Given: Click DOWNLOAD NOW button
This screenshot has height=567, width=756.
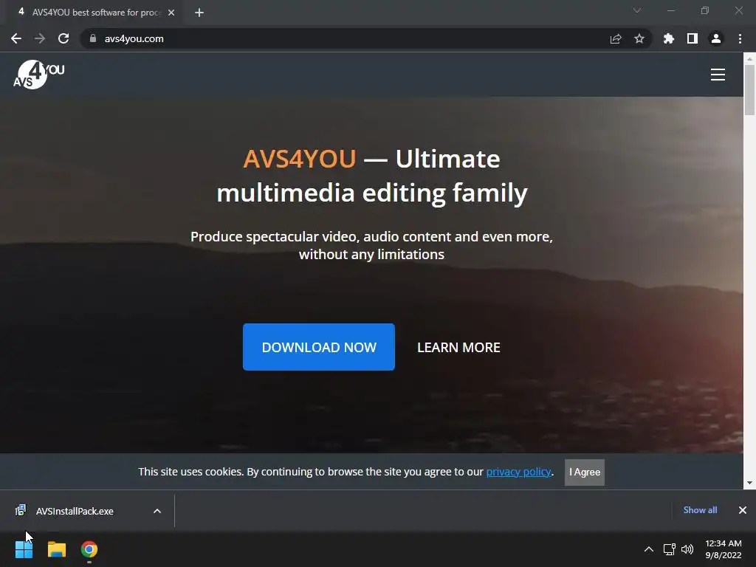Looking at the screenshot, I should pos(319,347).
